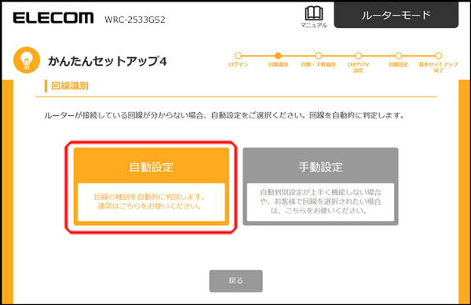Open the マニュアル book icon
471x305 pixels.
pos(314,13)
